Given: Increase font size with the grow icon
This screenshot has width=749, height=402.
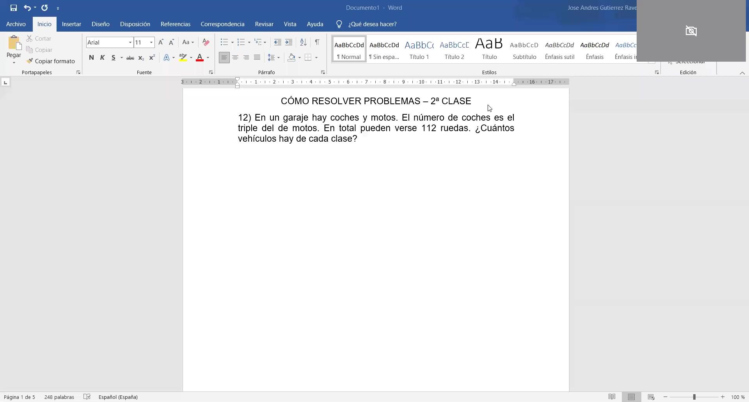Looking at the screenshot, I should coord(161,42).
